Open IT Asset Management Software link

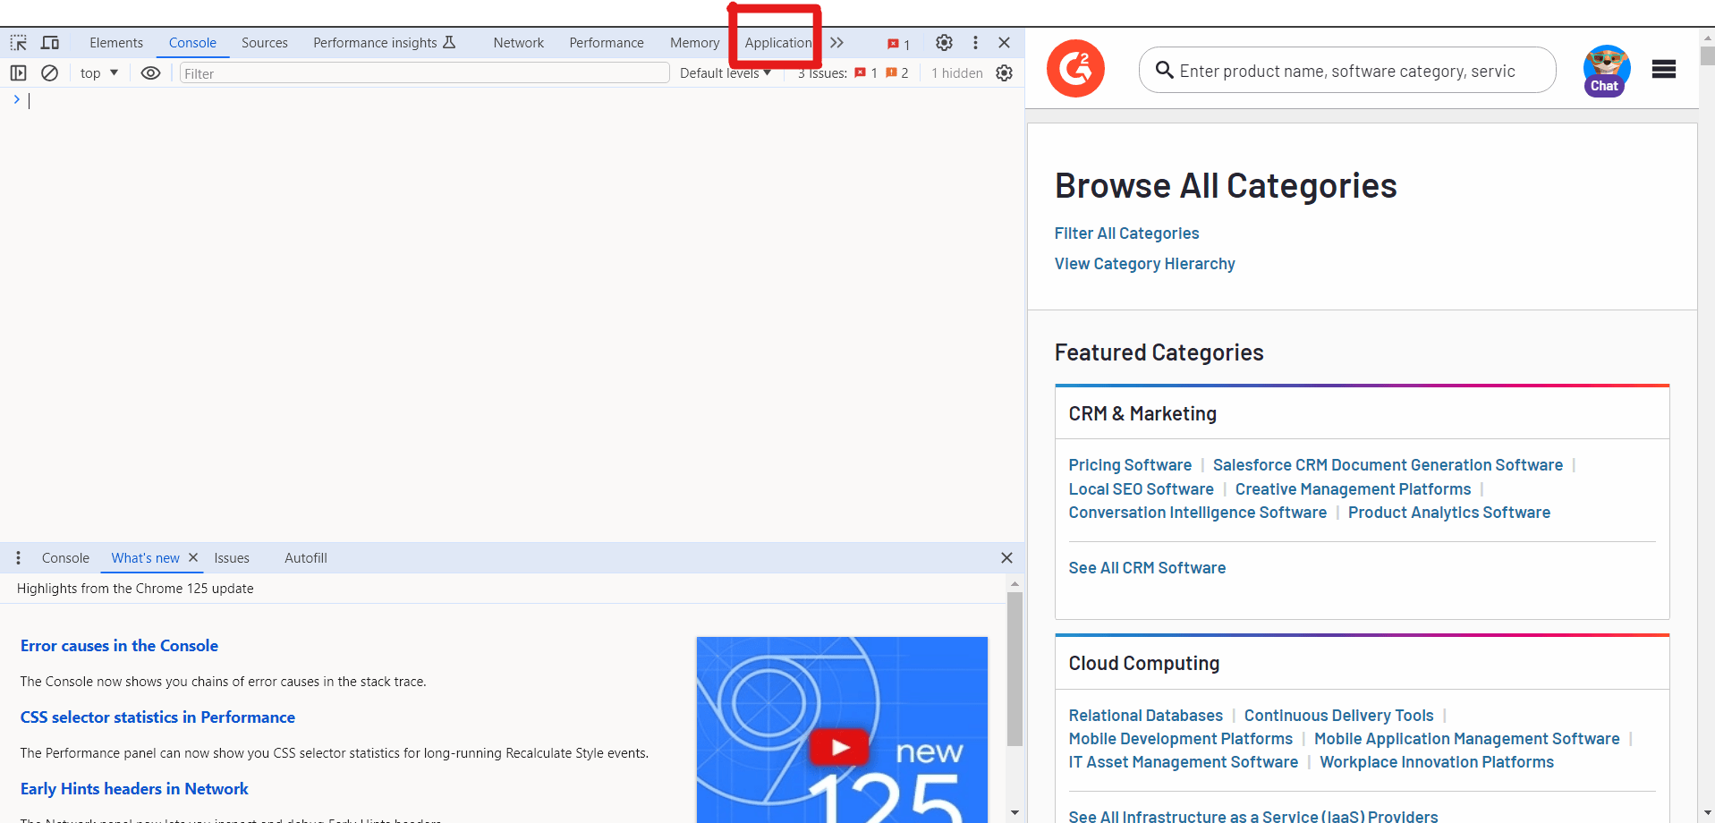[1183, 762]
